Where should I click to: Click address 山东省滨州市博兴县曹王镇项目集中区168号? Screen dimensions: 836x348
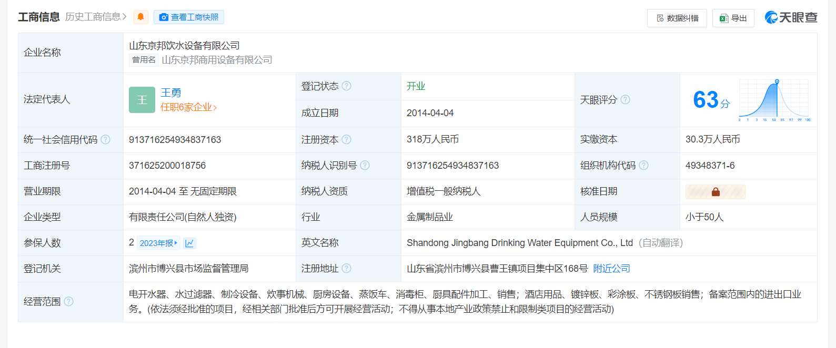pos(497,269)
